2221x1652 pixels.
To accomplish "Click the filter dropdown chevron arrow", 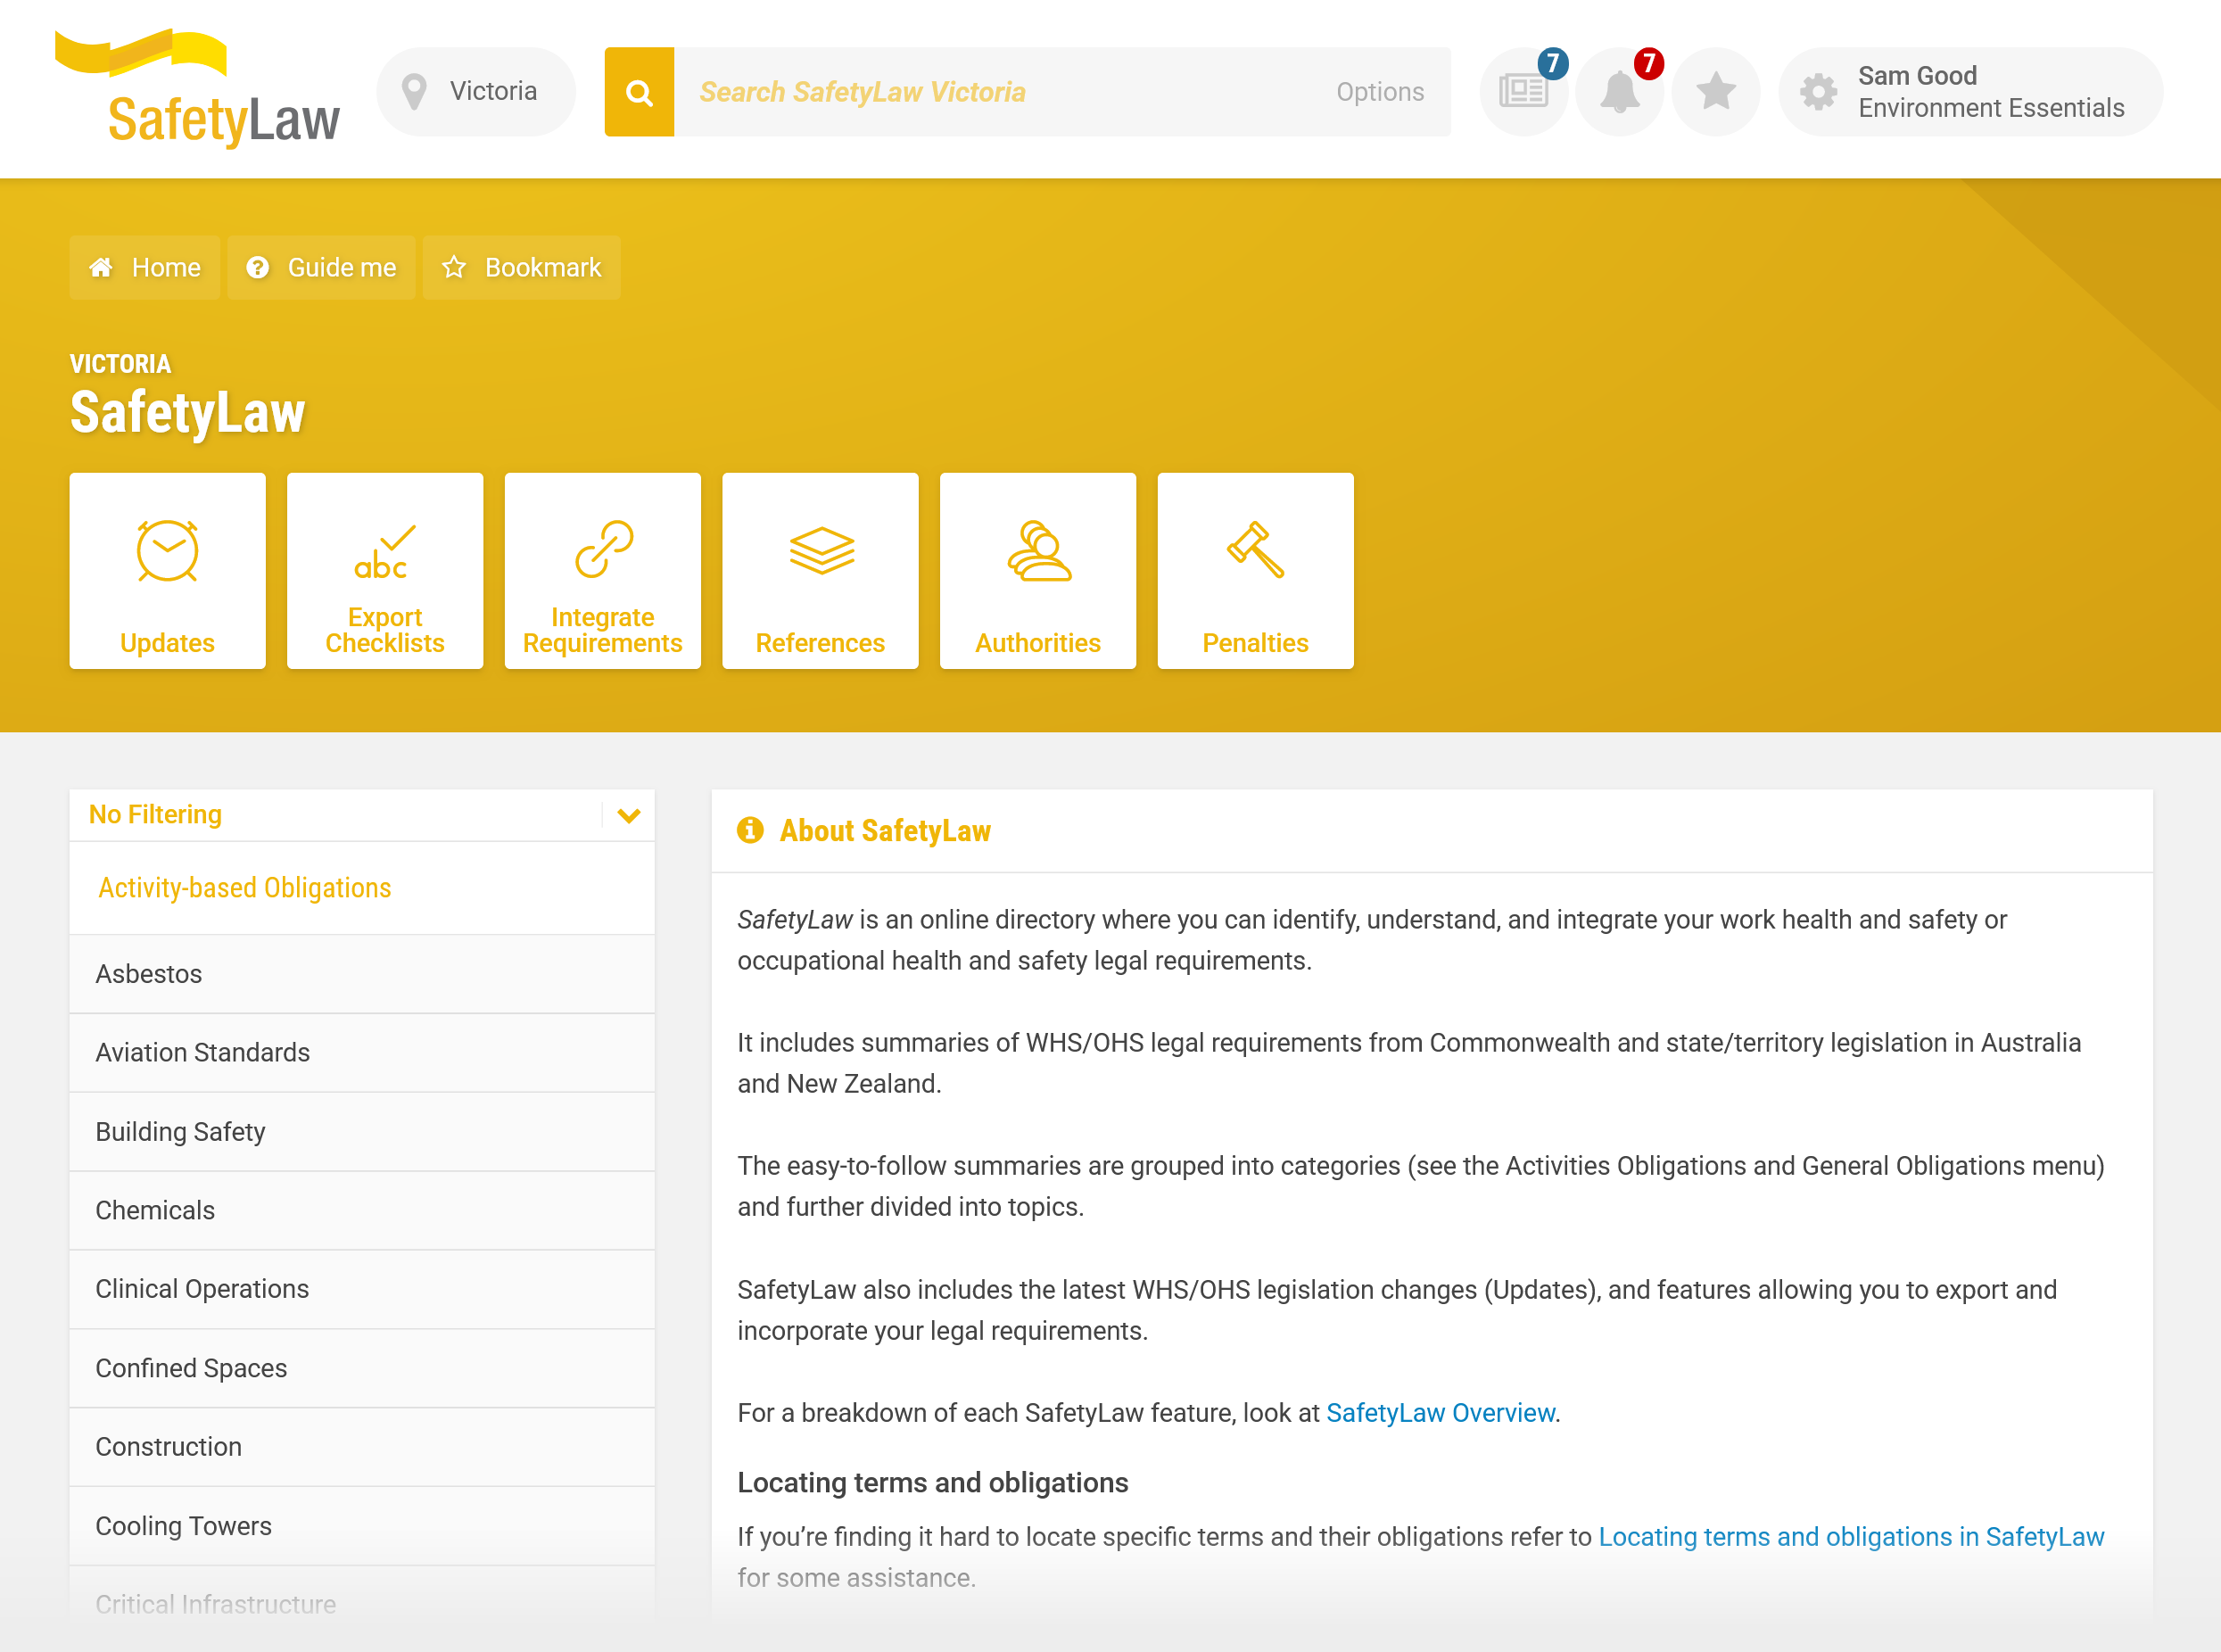I will [629, 816].
